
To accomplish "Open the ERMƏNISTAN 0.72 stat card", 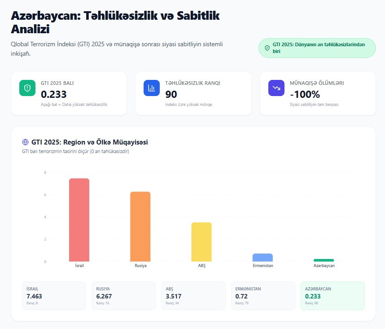I will [x=263, y=296].
